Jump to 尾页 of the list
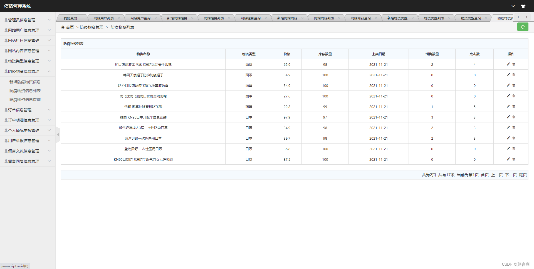The height and width of the screenshot is (269, 534). coord(523,175)
